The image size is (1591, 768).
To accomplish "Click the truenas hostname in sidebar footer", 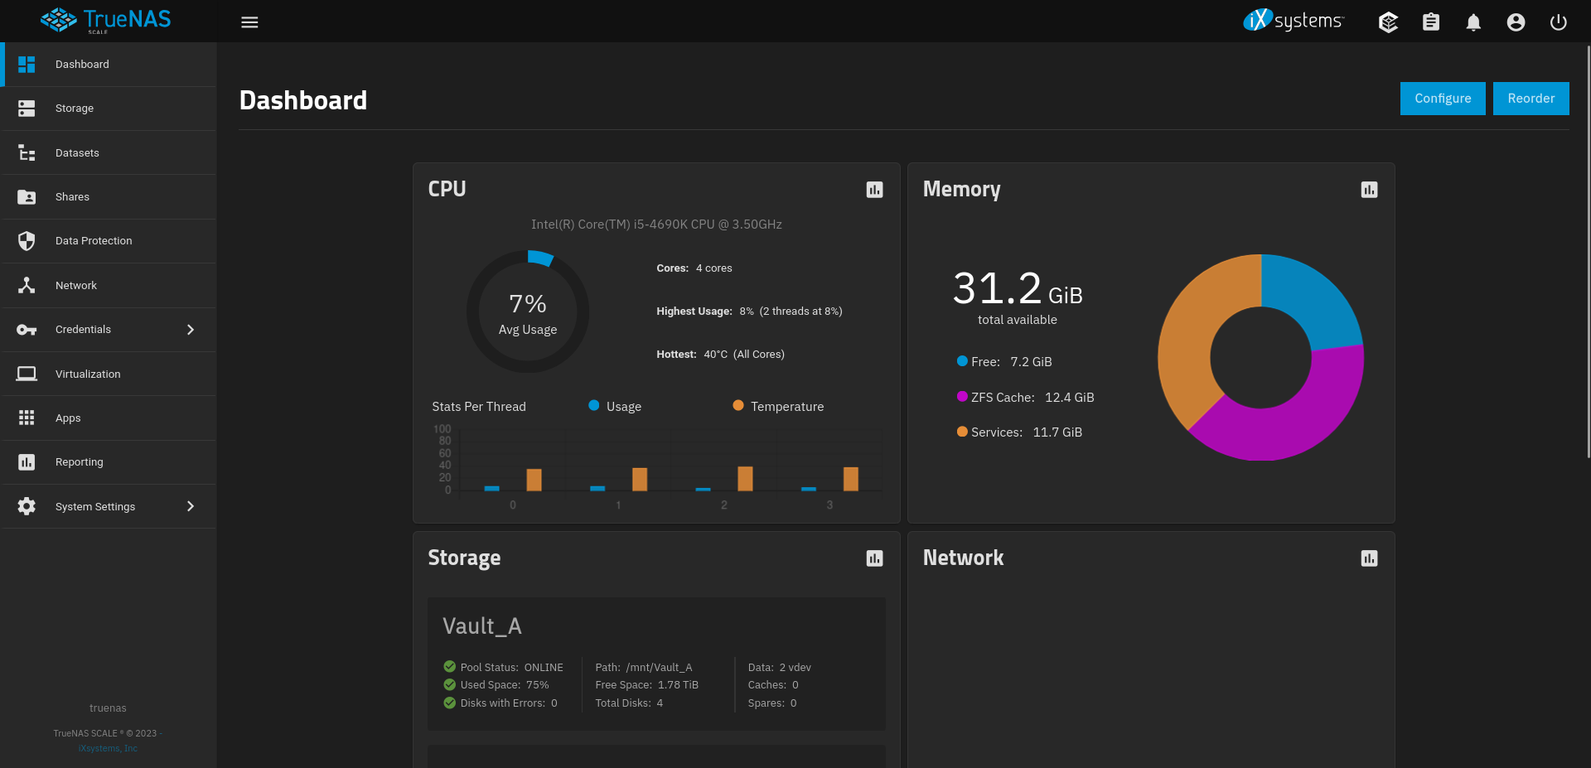I will pos(108,708).
